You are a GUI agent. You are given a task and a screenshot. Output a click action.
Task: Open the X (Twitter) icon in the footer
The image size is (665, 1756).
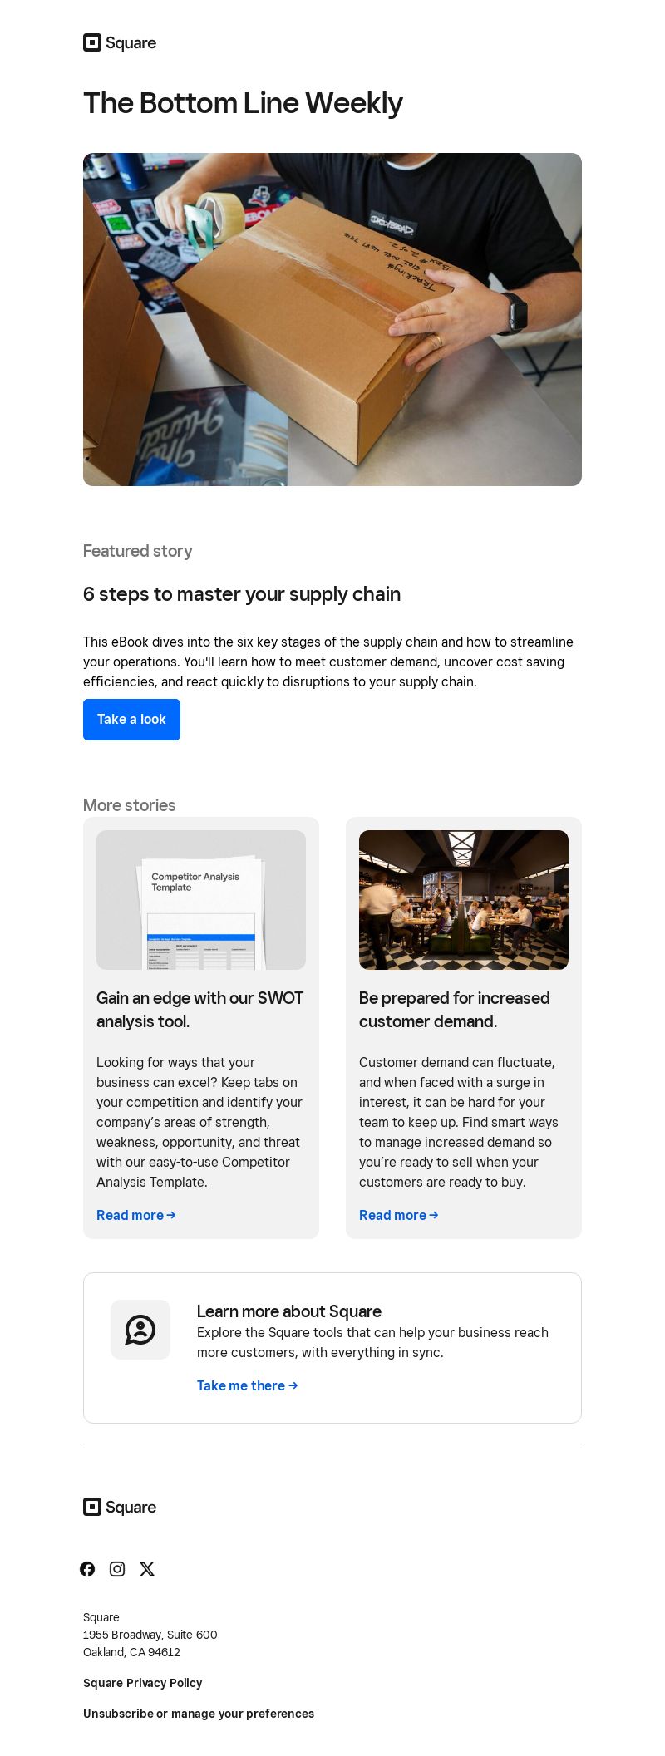click(147, 1569)
